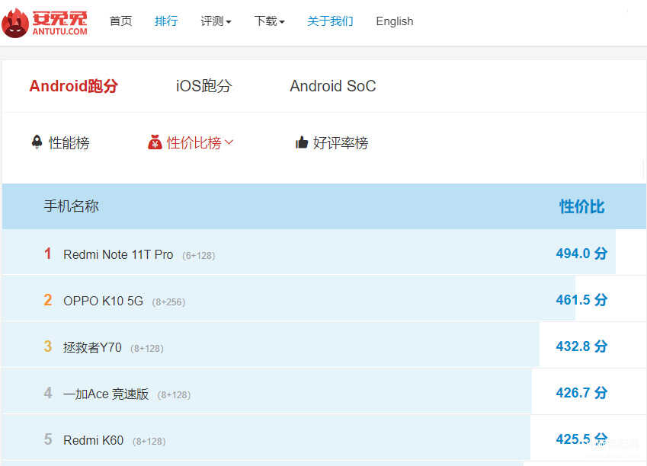Switch site language to English
The height and width of the screenshot is (466, 647).
[395, 21]
